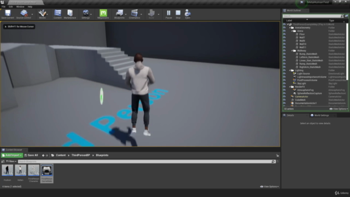This screenshot has height=197, width=350.
Task: Open the Window menu
Action: (20, 7)
